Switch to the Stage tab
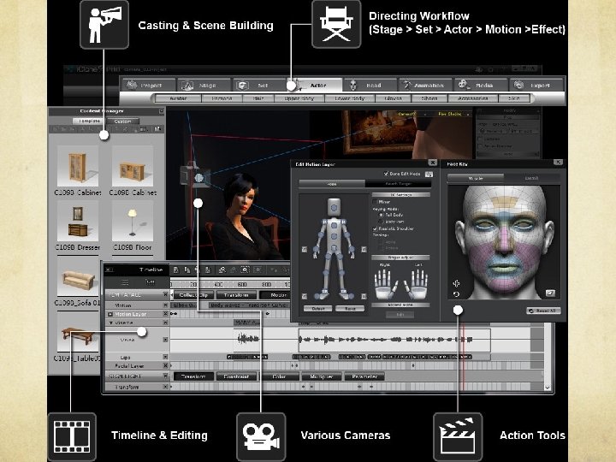The image size is (616, 462). (206, 85)
